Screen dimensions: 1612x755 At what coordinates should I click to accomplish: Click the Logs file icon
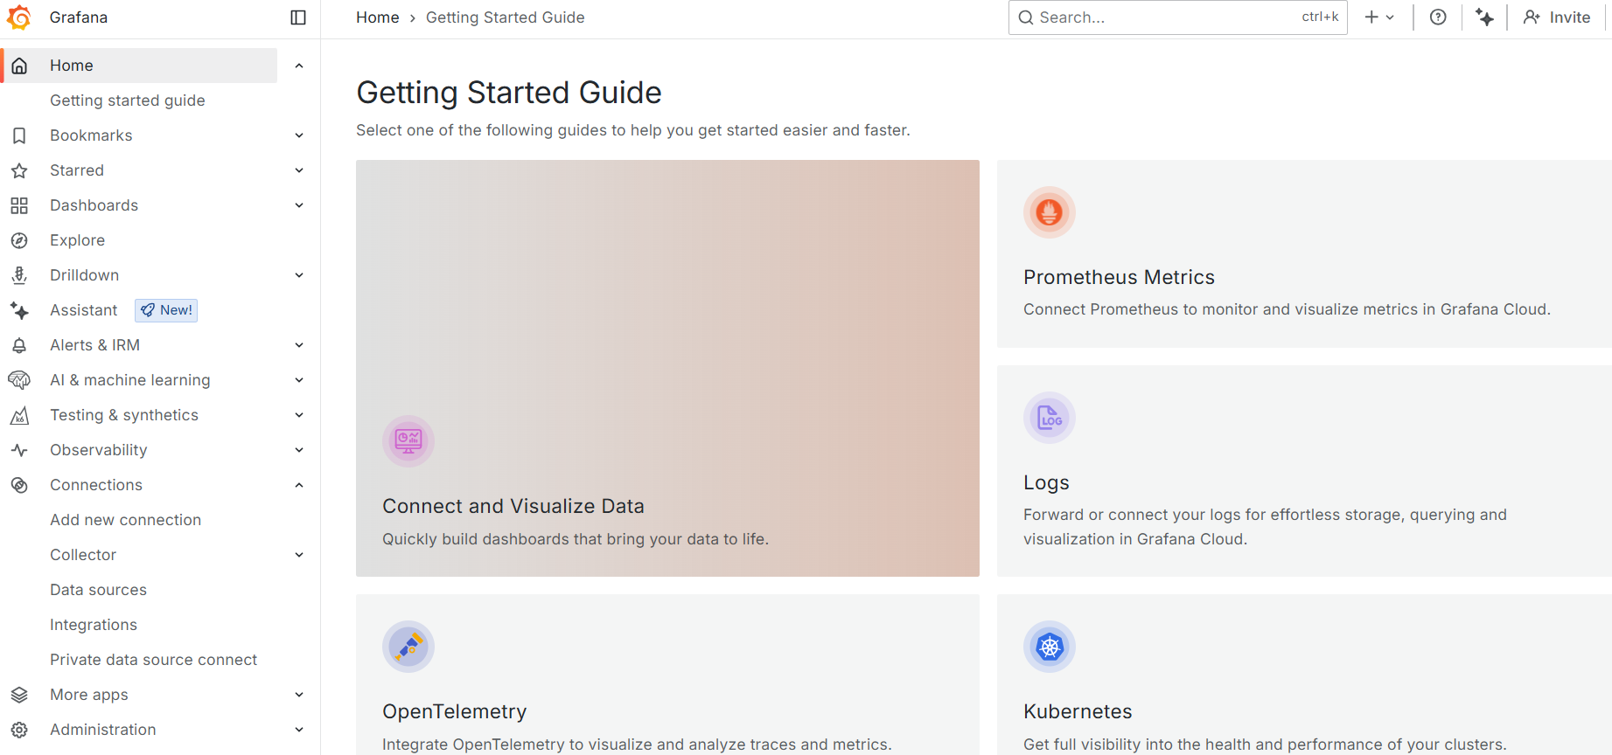1050,418
